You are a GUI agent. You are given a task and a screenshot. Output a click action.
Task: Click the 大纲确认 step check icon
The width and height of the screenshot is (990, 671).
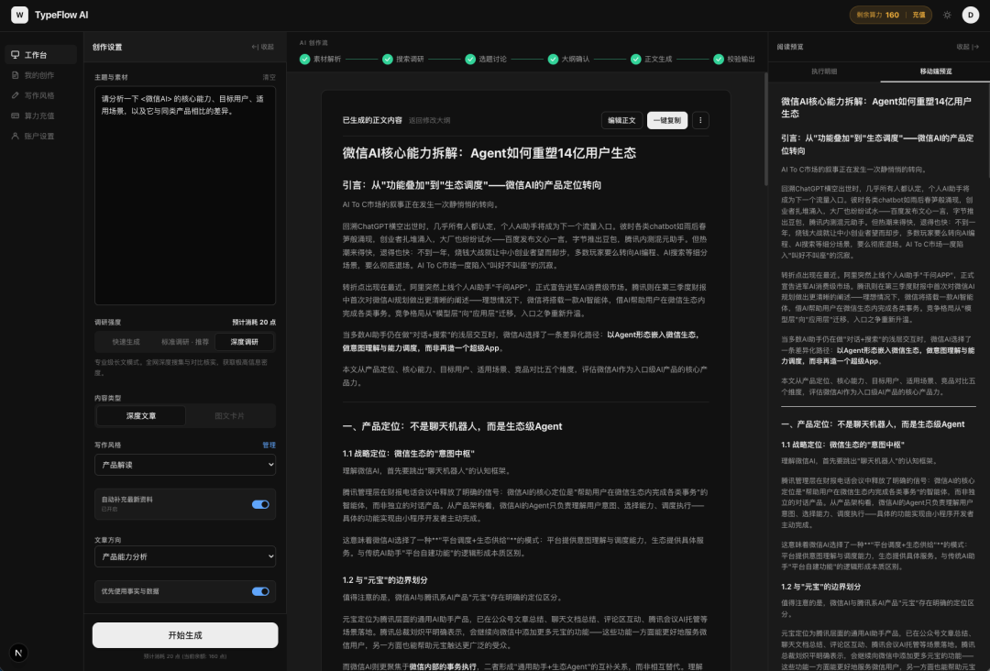[553, 59]
